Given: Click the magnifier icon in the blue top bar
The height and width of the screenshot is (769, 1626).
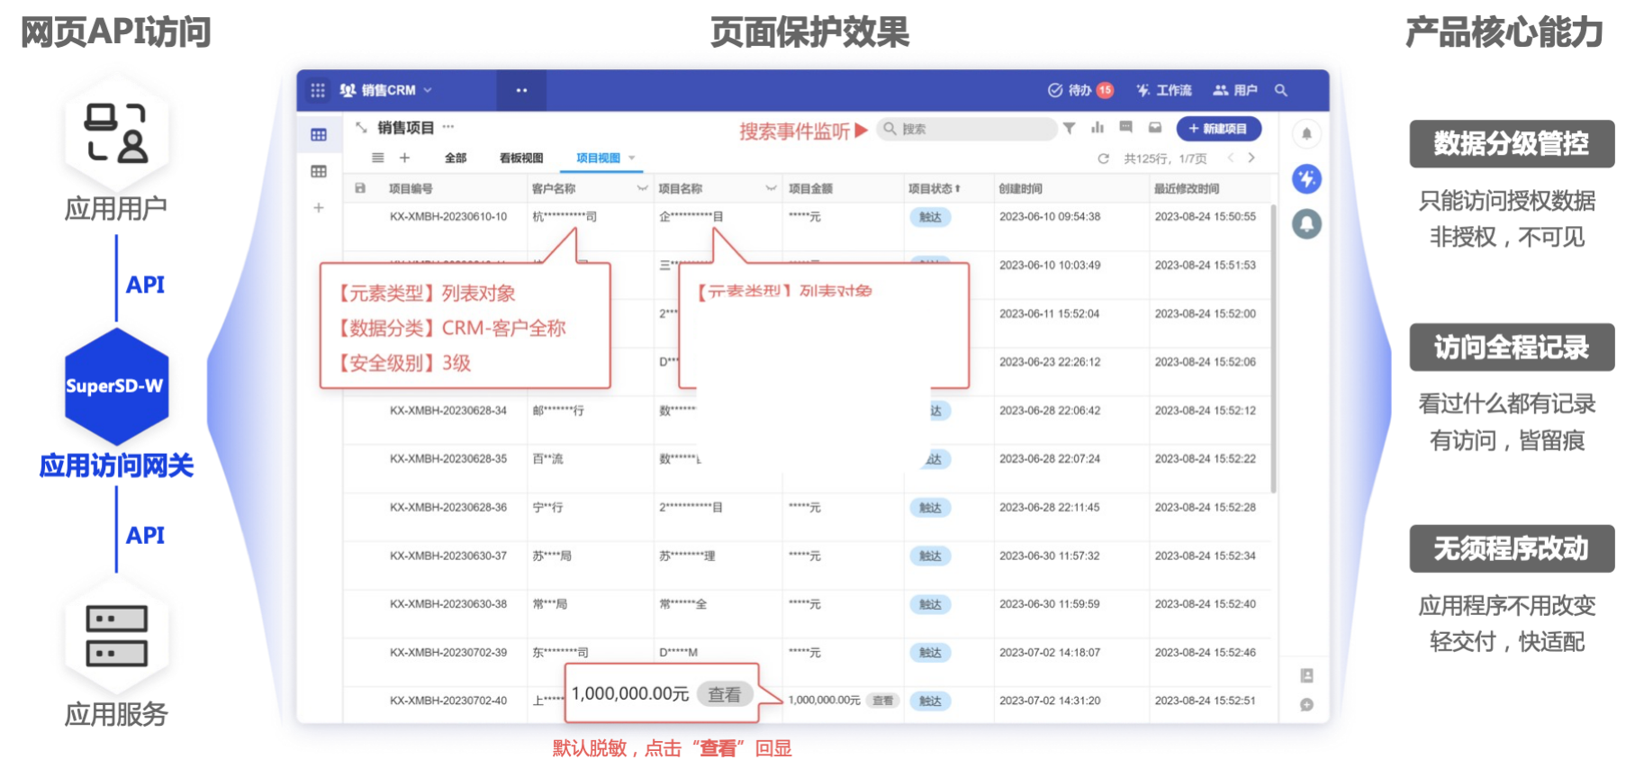Looking at the screenshot, I should point(1281,90).
